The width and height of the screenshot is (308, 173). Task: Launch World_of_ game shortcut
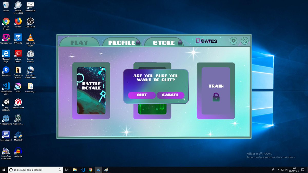point(18,120)
